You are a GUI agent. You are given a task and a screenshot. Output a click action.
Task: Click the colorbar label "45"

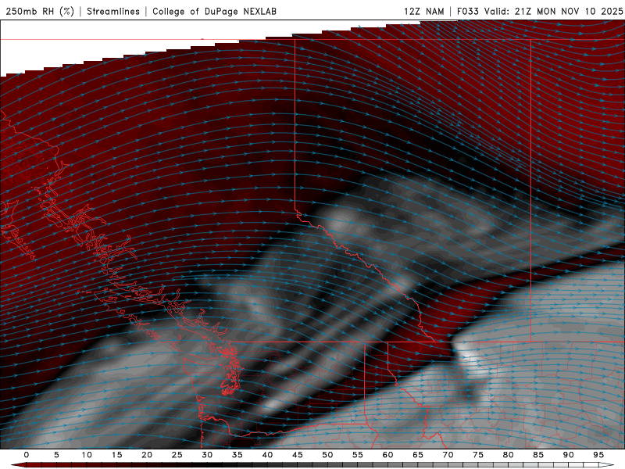click(x=298, y=455)
